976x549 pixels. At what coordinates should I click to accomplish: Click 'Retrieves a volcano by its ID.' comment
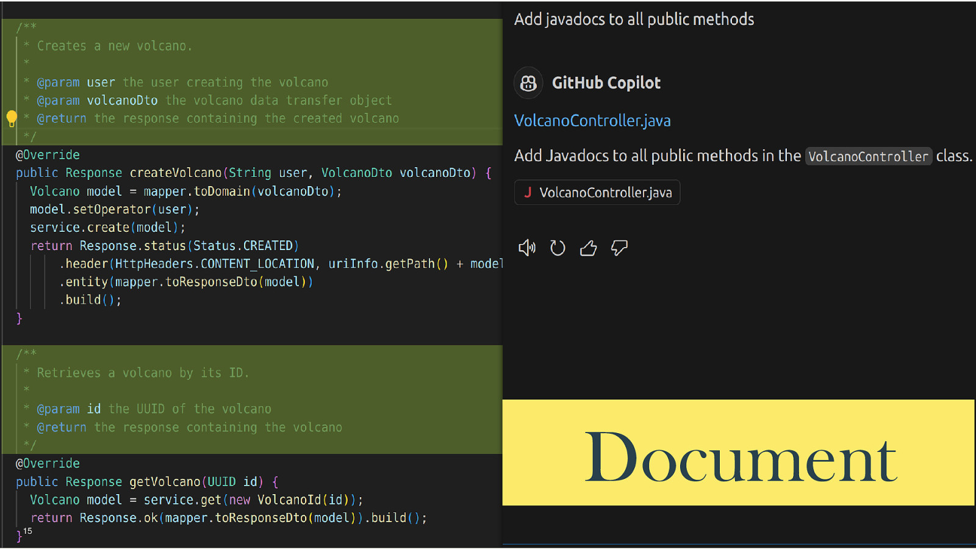pyautogui.click(x=143, y=373)
